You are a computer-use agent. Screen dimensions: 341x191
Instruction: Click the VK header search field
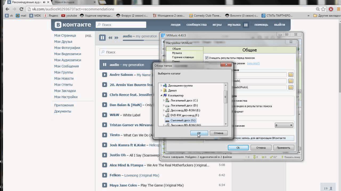[x=121, y=25]
